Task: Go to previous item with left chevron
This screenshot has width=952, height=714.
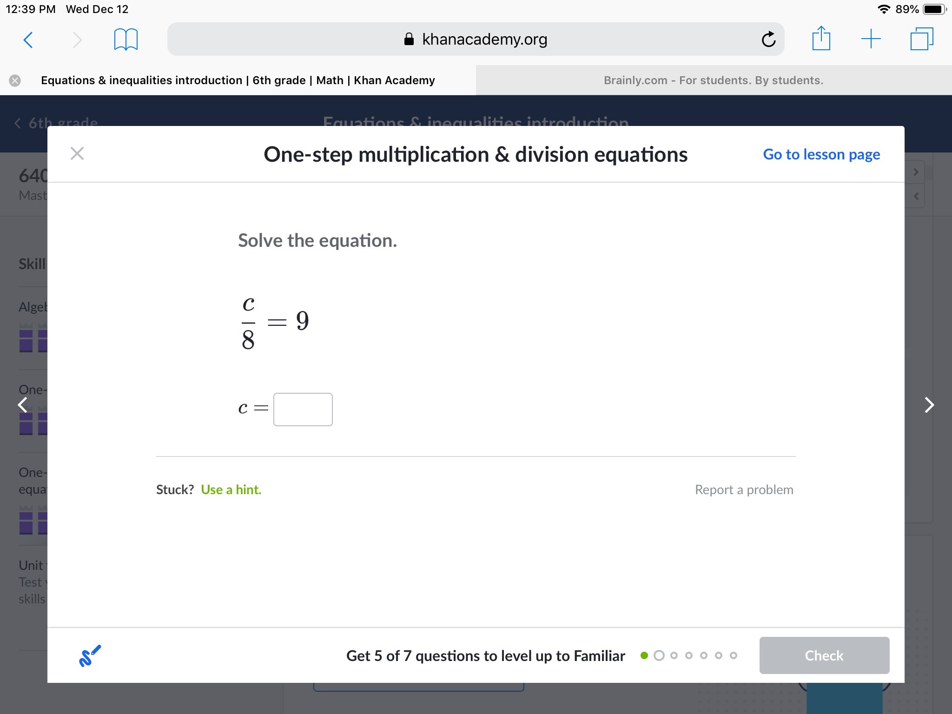Action: pyautogui.click(x=22, y=405)
